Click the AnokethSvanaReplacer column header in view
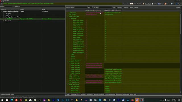The height and width of the screenshot is (102, 182). coord(113,11)
